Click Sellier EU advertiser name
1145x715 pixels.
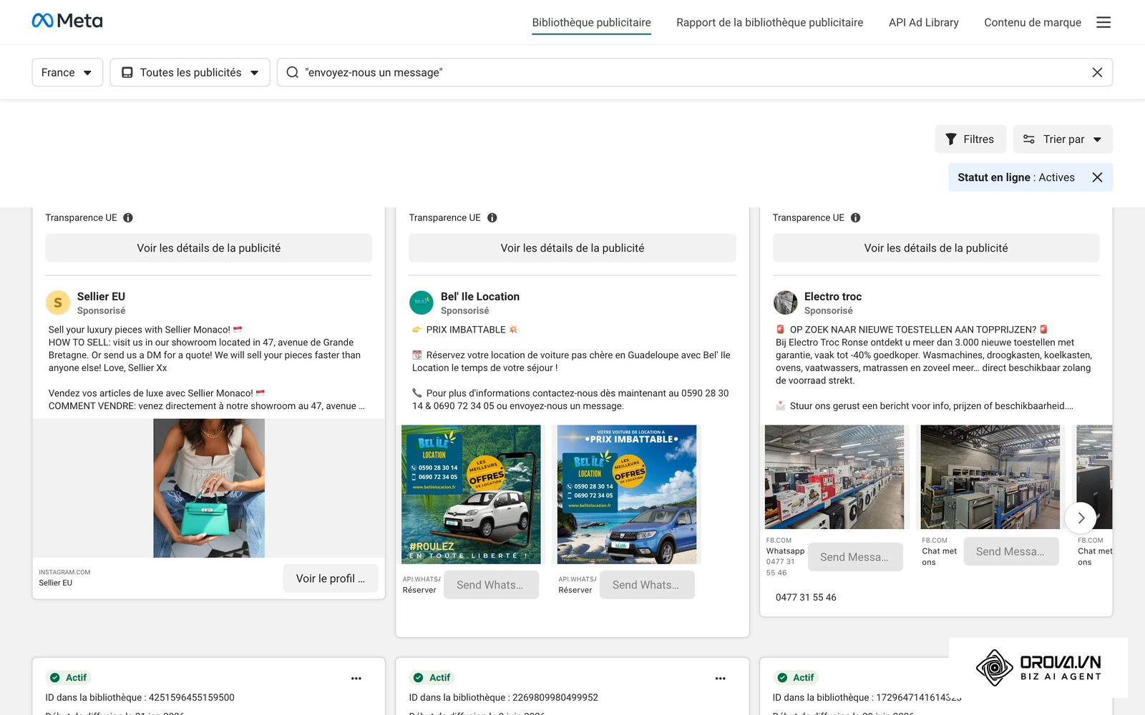pyautogui.click(x=101, y=296)
